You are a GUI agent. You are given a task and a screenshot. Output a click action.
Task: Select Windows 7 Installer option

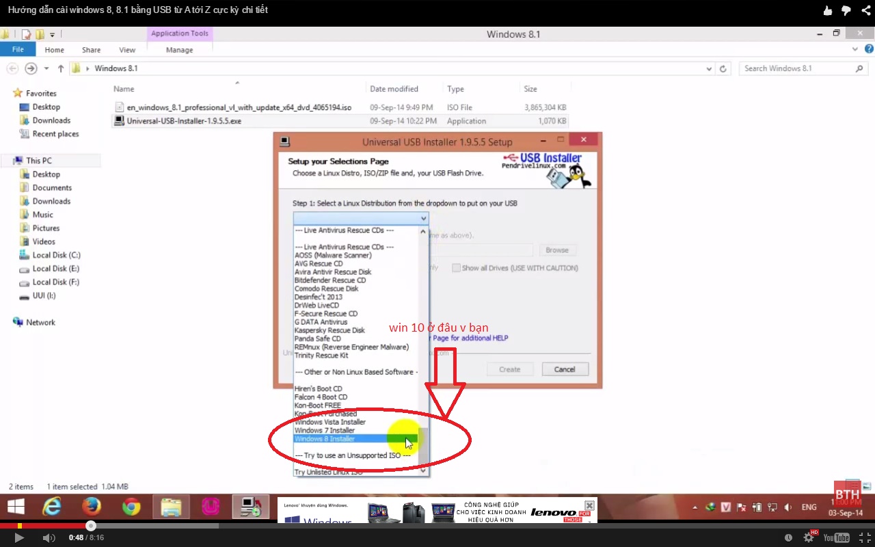pos(325,431)
